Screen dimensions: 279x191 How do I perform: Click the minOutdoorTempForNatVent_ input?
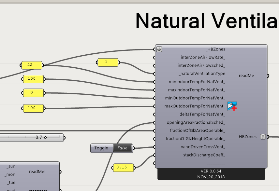click(195, 98)
